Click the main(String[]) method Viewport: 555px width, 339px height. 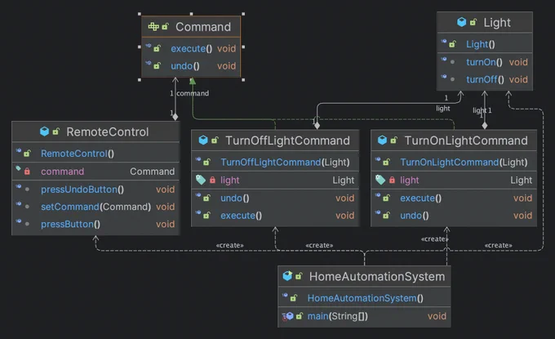(337, 316)
